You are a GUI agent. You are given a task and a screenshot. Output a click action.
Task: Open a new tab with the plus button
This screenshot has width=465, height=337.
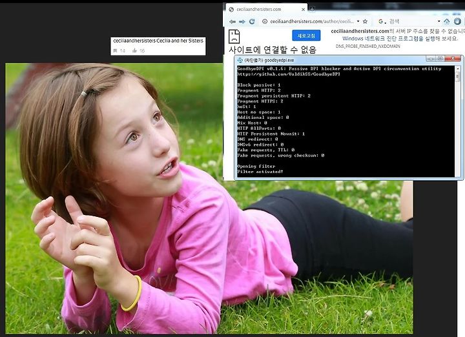pyautogui.click(x=312, y=9)
